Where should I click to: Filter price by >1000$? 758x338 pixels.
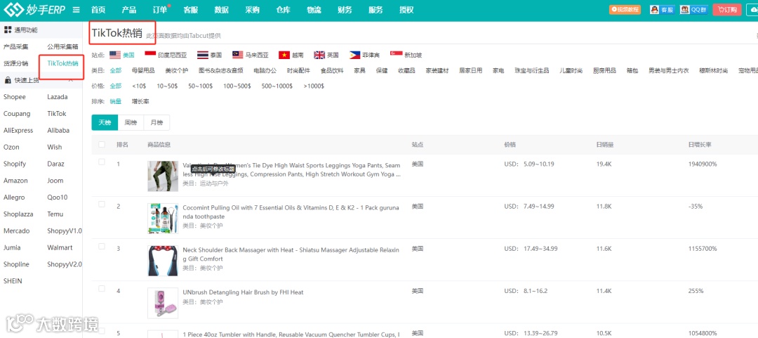click(x=314, y=86)
